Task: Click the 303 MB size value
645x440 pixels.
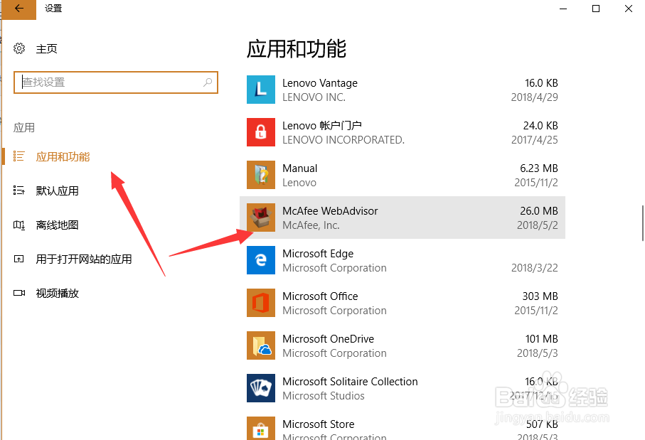Action: [540, 296]
